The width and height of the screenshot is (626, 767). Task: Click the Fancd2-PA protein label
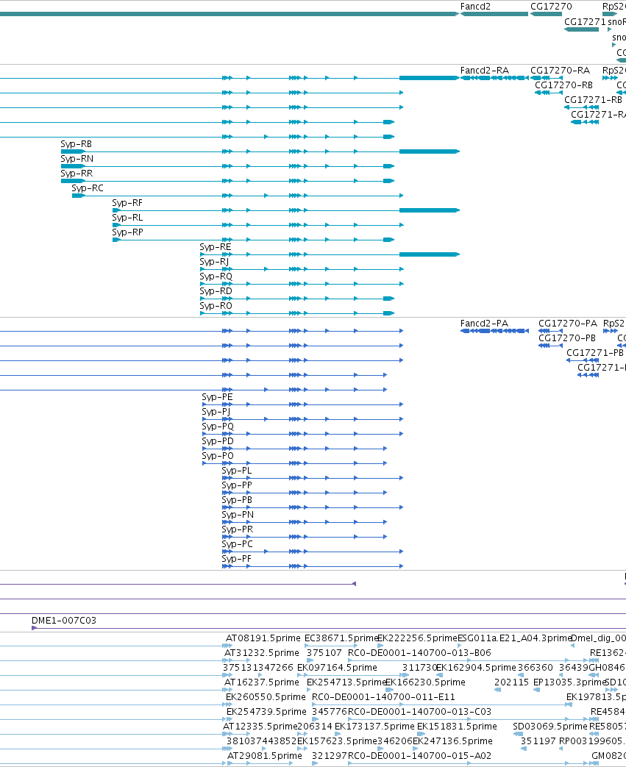tap(485, 324)
